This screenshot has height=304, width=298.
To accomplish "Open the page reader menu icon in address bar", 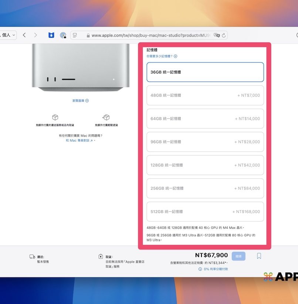I will coord(75,35).
